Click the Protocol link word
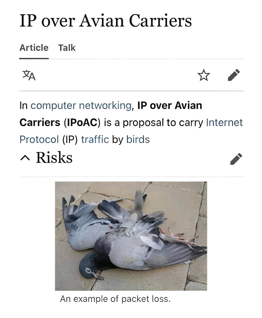The width and height of the screenshot is (262, 318). [39, 140]
